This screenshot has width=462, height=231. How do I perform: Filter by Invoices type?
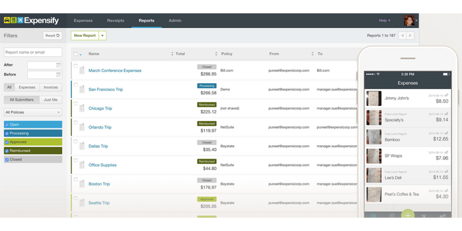pos(51,87)
